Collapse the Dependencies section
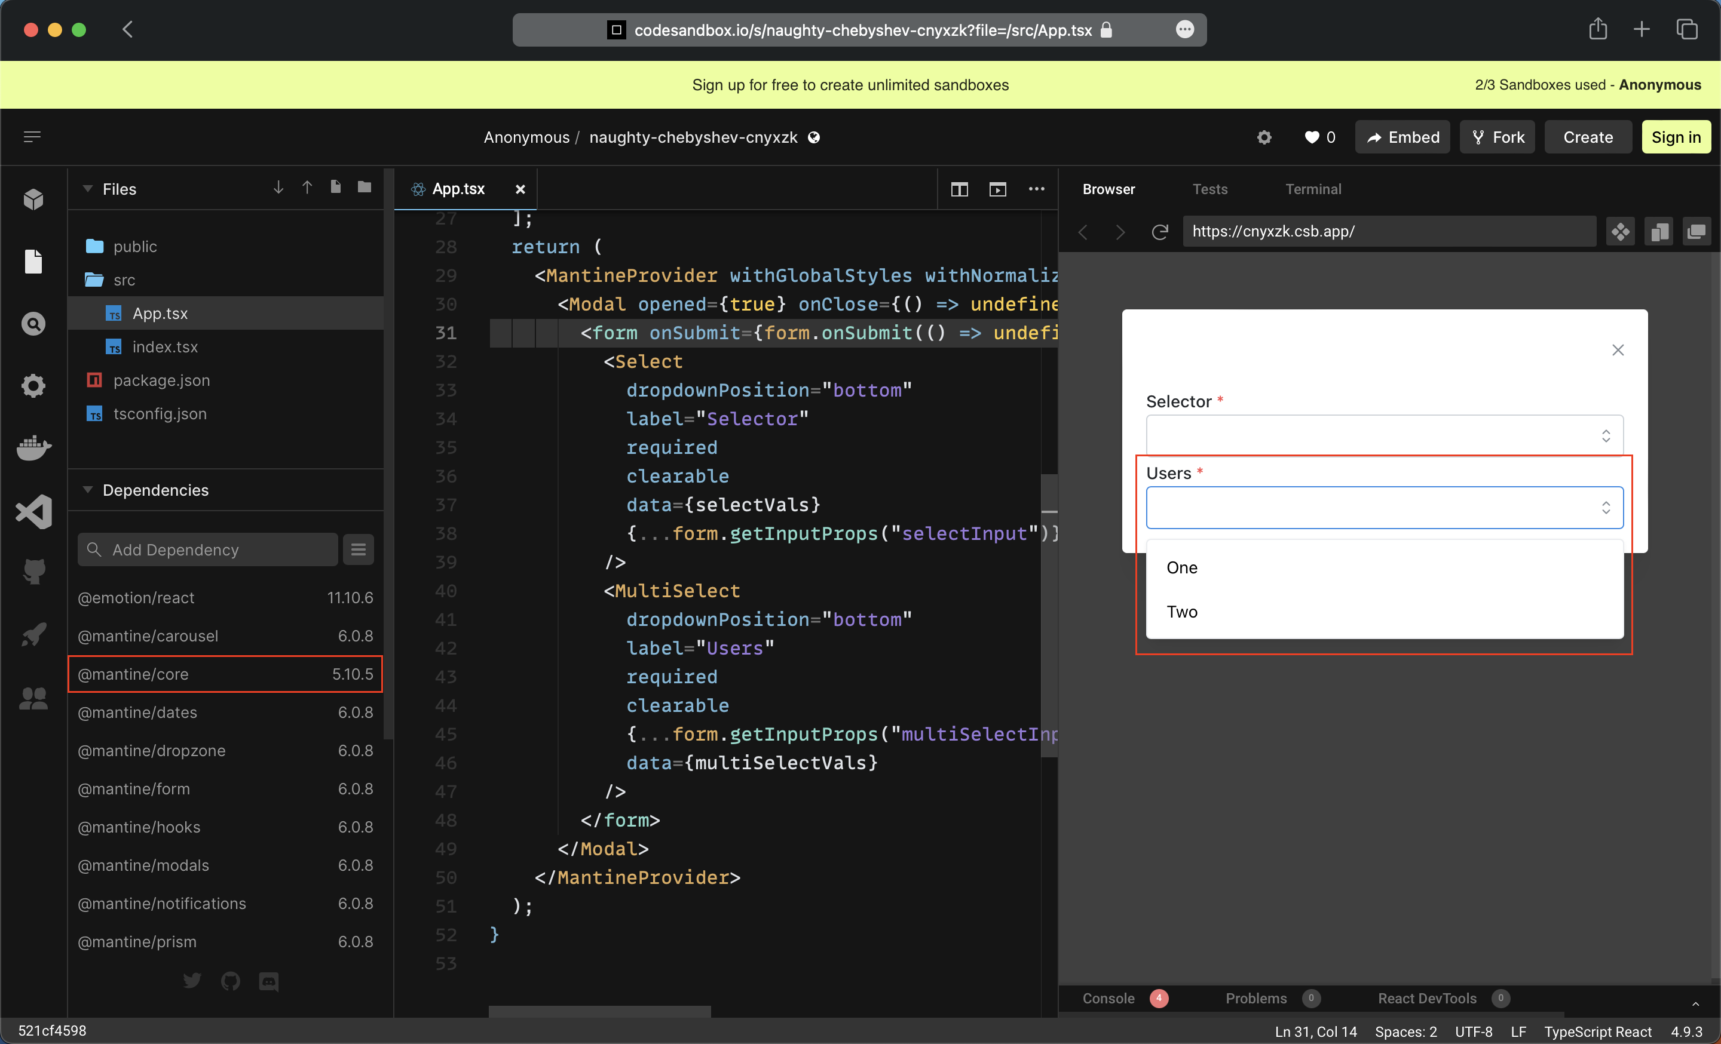Viewport: 1721px width, 1044px height. tap(88, 490)
